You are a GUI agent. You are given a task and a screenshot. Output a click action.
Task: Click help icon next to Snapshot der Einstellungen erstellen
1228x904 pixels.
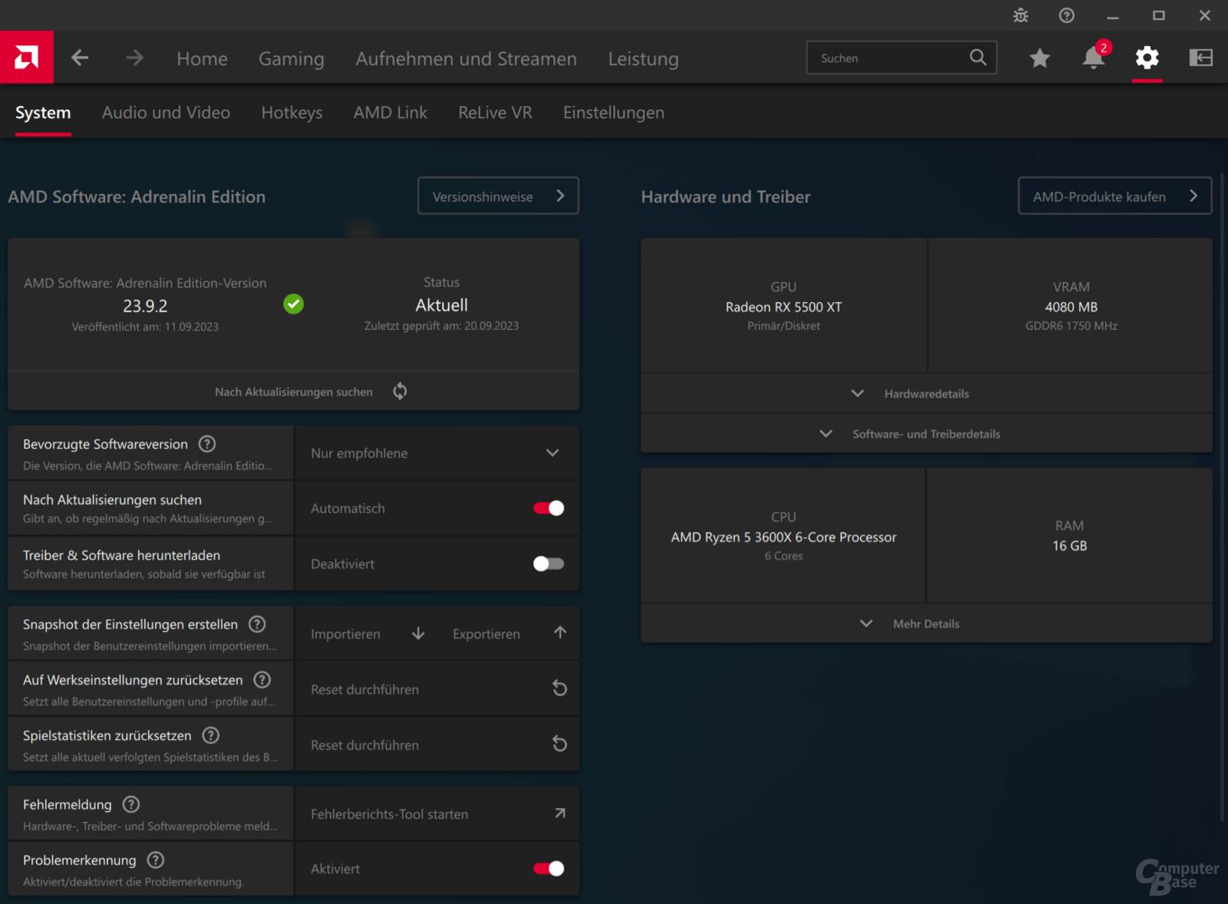(257, 624)
